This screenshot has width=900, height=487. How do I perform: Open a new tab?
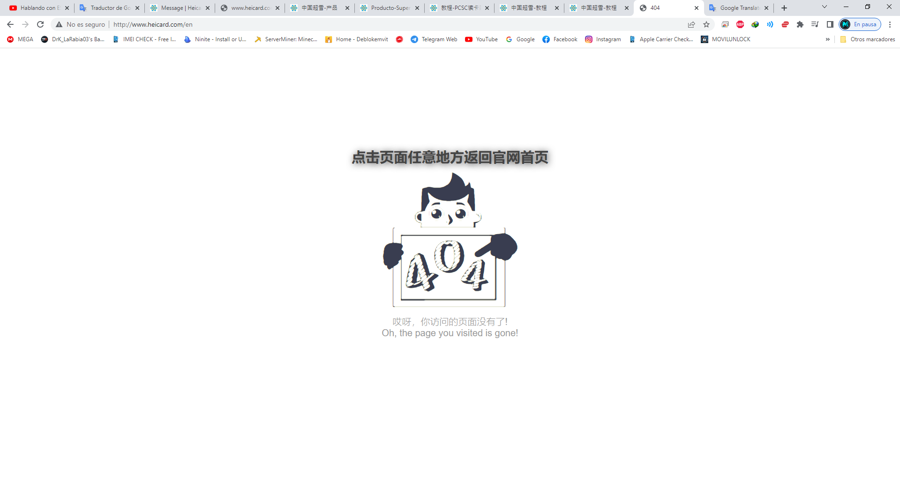click(784, 8)
